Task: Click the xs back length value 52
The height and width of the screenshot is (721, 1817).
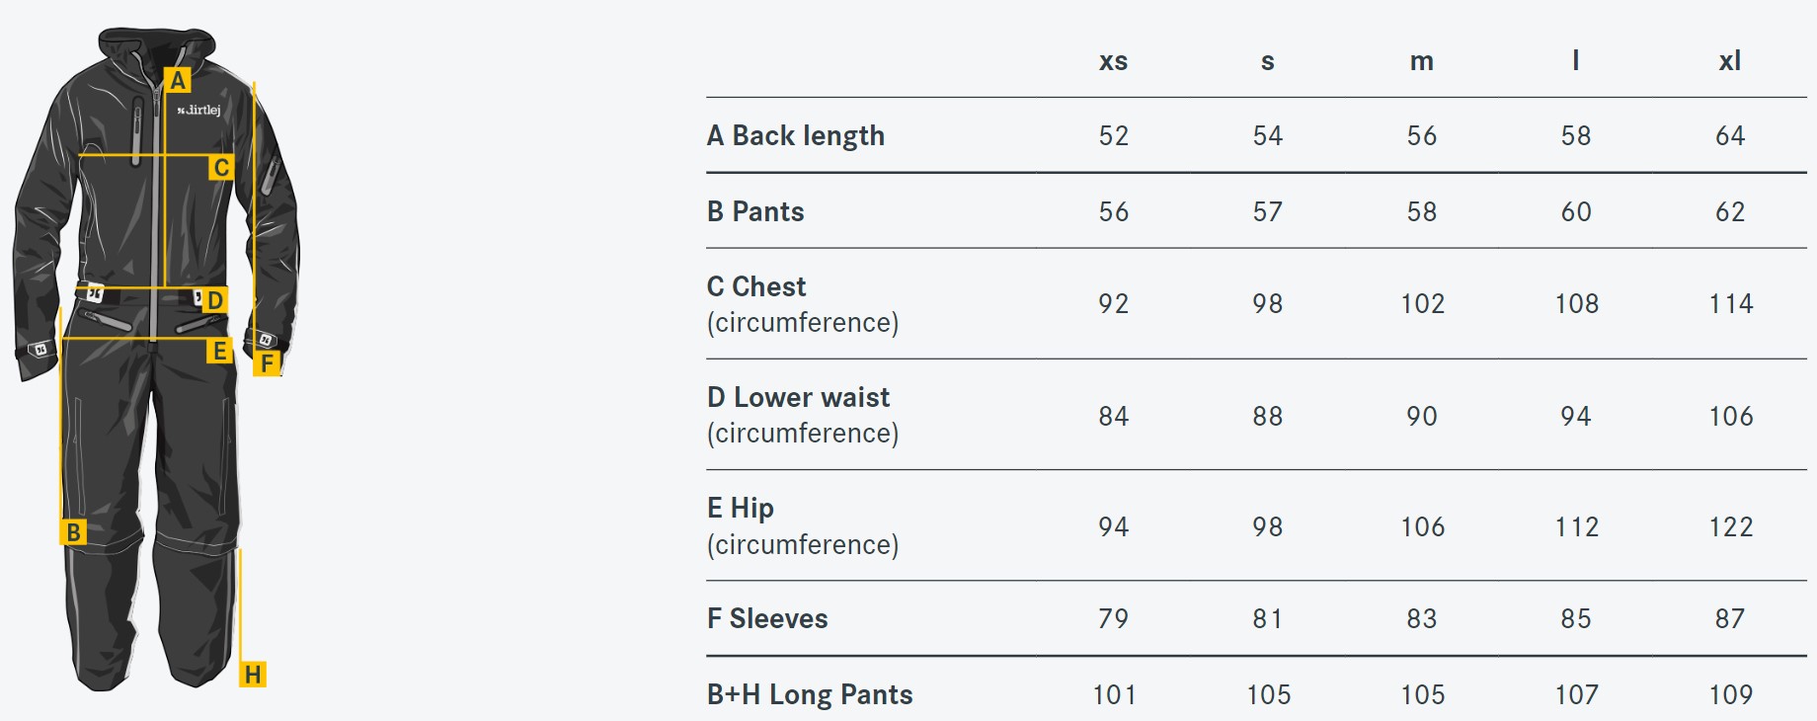Action: tap(1114, 135)
